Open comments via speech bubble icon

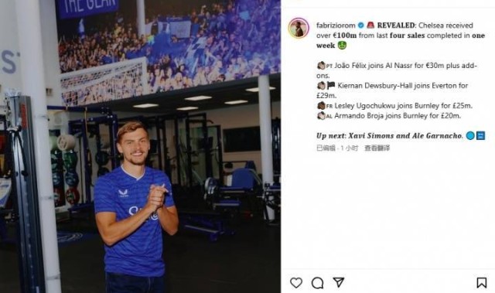317,283
